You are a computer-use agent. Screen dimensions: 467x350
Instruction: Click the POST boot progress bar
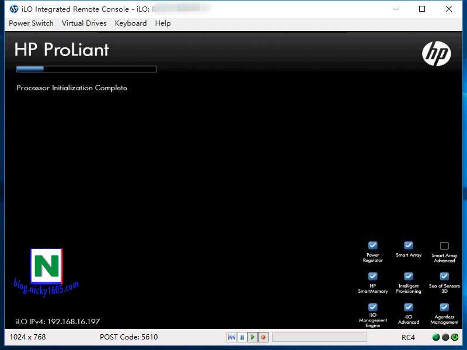(86, 69)
